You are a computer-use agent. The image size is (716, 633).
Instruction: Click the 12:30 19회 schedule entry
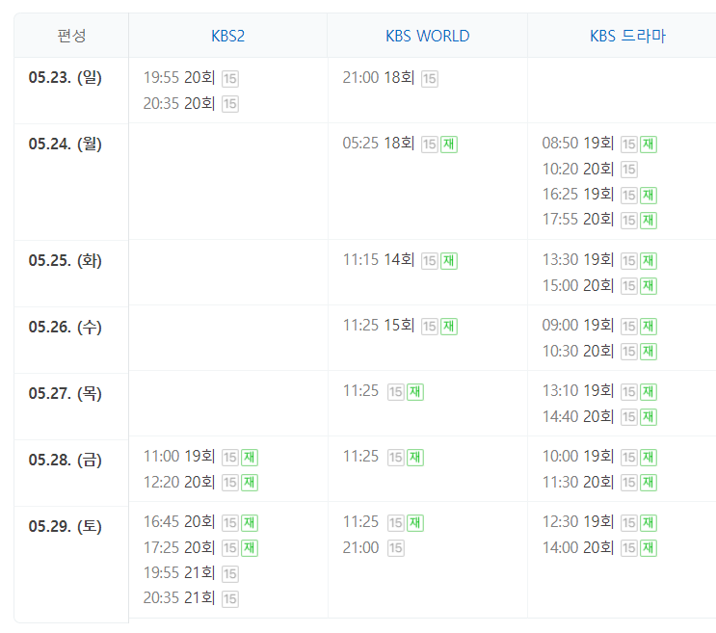pyautogui.click(x=578, y=521)
